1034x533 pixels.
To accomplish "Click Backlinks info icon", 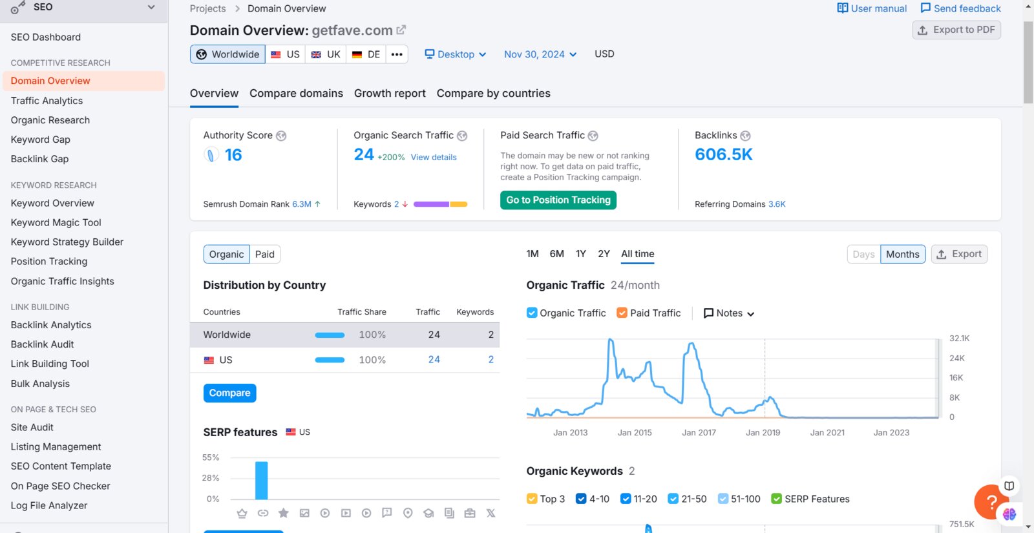I will [x=745, y=136].
